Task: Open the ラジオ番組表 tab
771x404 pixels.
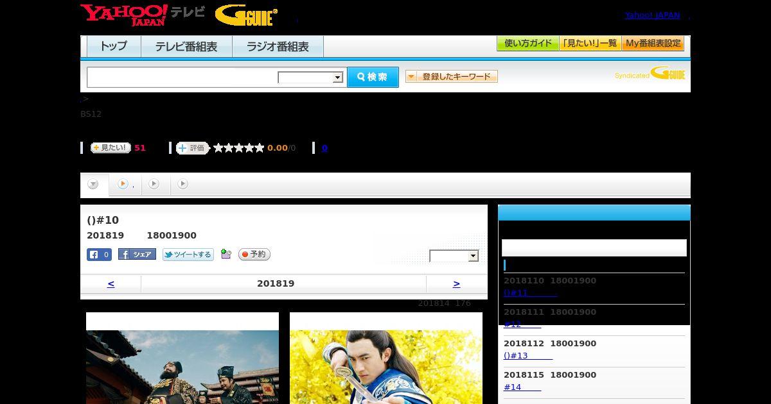Action: click(x=278, y=47)
